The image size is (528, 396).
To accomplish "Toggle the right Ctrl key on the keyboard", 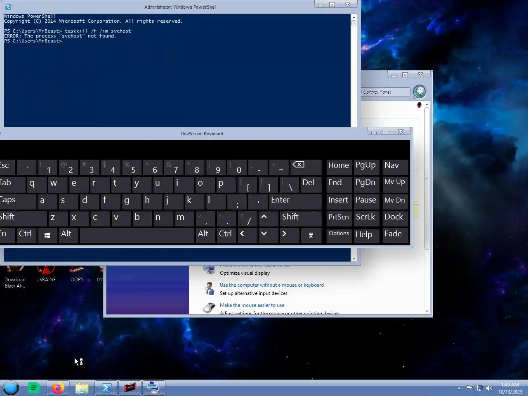I will point(226,235).
